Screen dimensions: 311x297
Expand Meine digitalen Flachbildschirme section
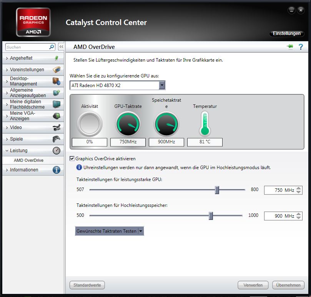coord(7,104)
